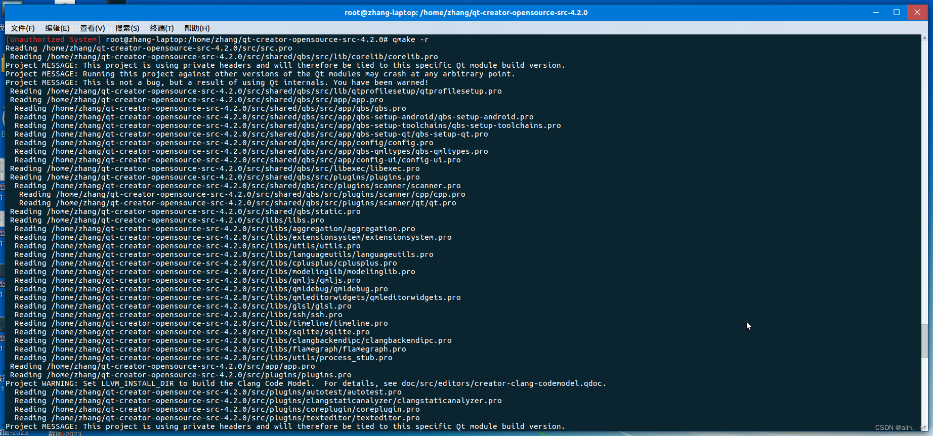This screenshot has height=436, width=933.
Task: Minimize the terminal window
Action: tap(876, 12)
